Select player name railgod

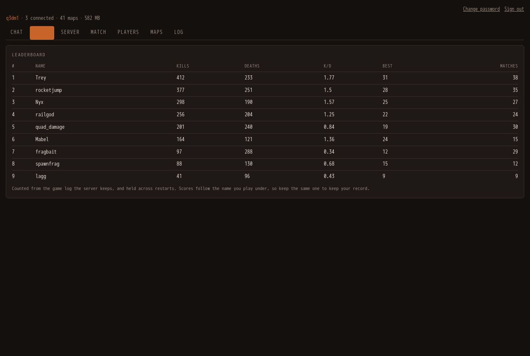pyautogui.click(x=45, y=115)
